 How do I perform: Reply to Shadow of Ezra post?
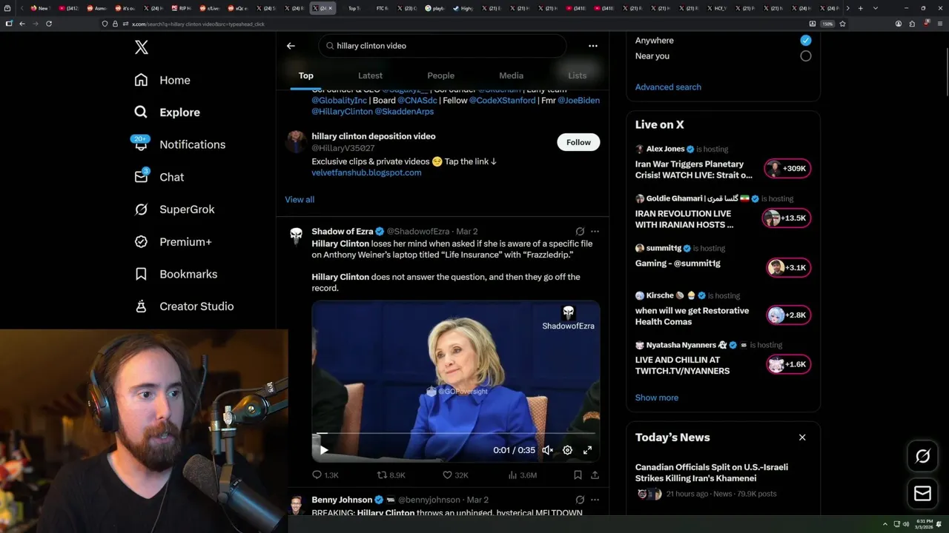tap(325, 475)
